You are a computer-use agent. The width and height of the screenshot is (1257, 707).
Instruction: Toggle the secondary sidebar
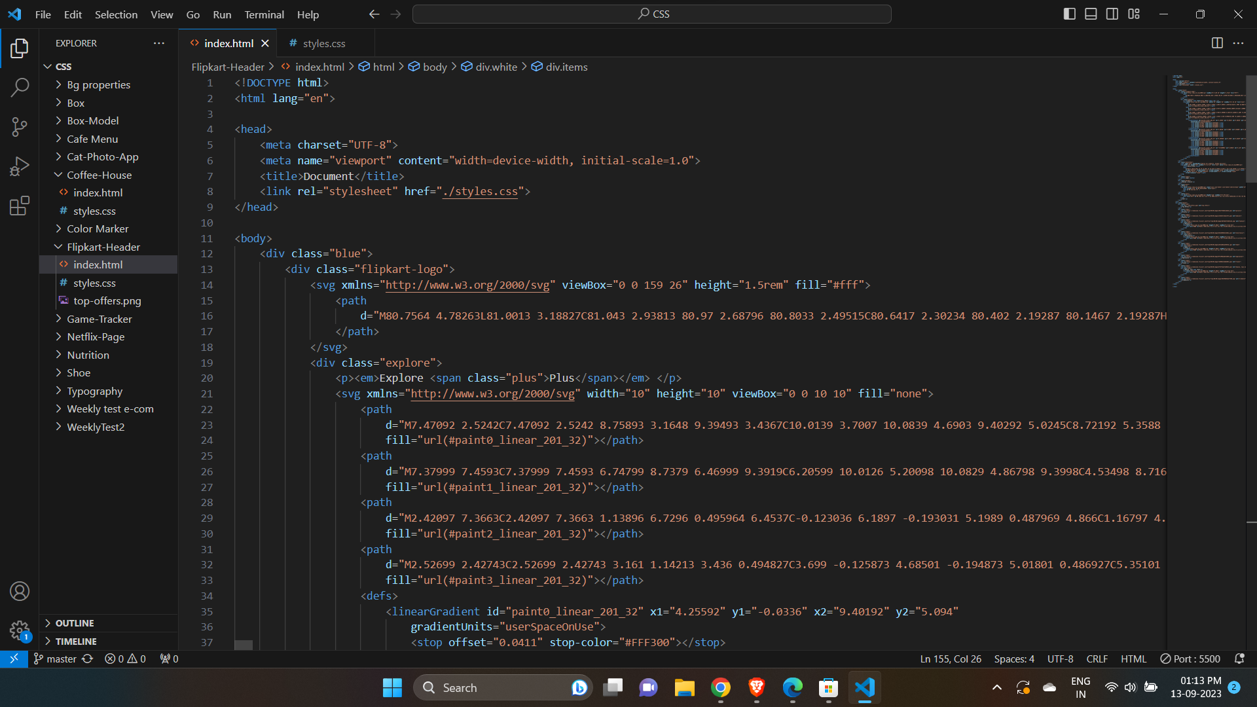[x=1112, y=13]
